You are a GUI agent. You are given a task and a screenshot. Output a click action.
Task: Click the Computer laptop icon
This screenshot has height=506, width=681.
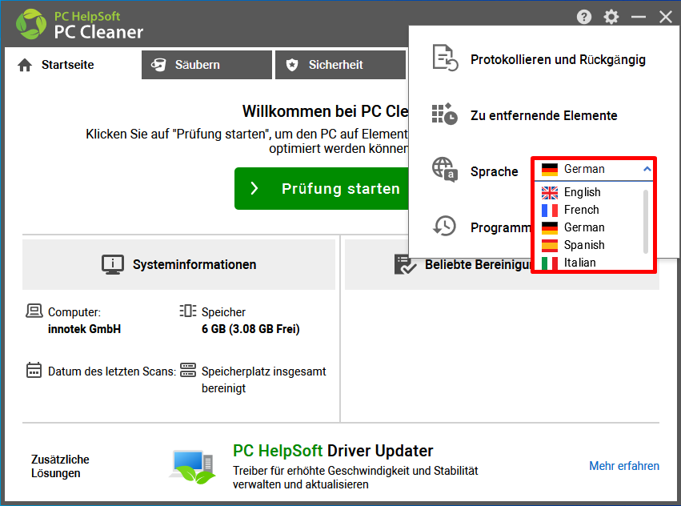[x=34, y=311]
